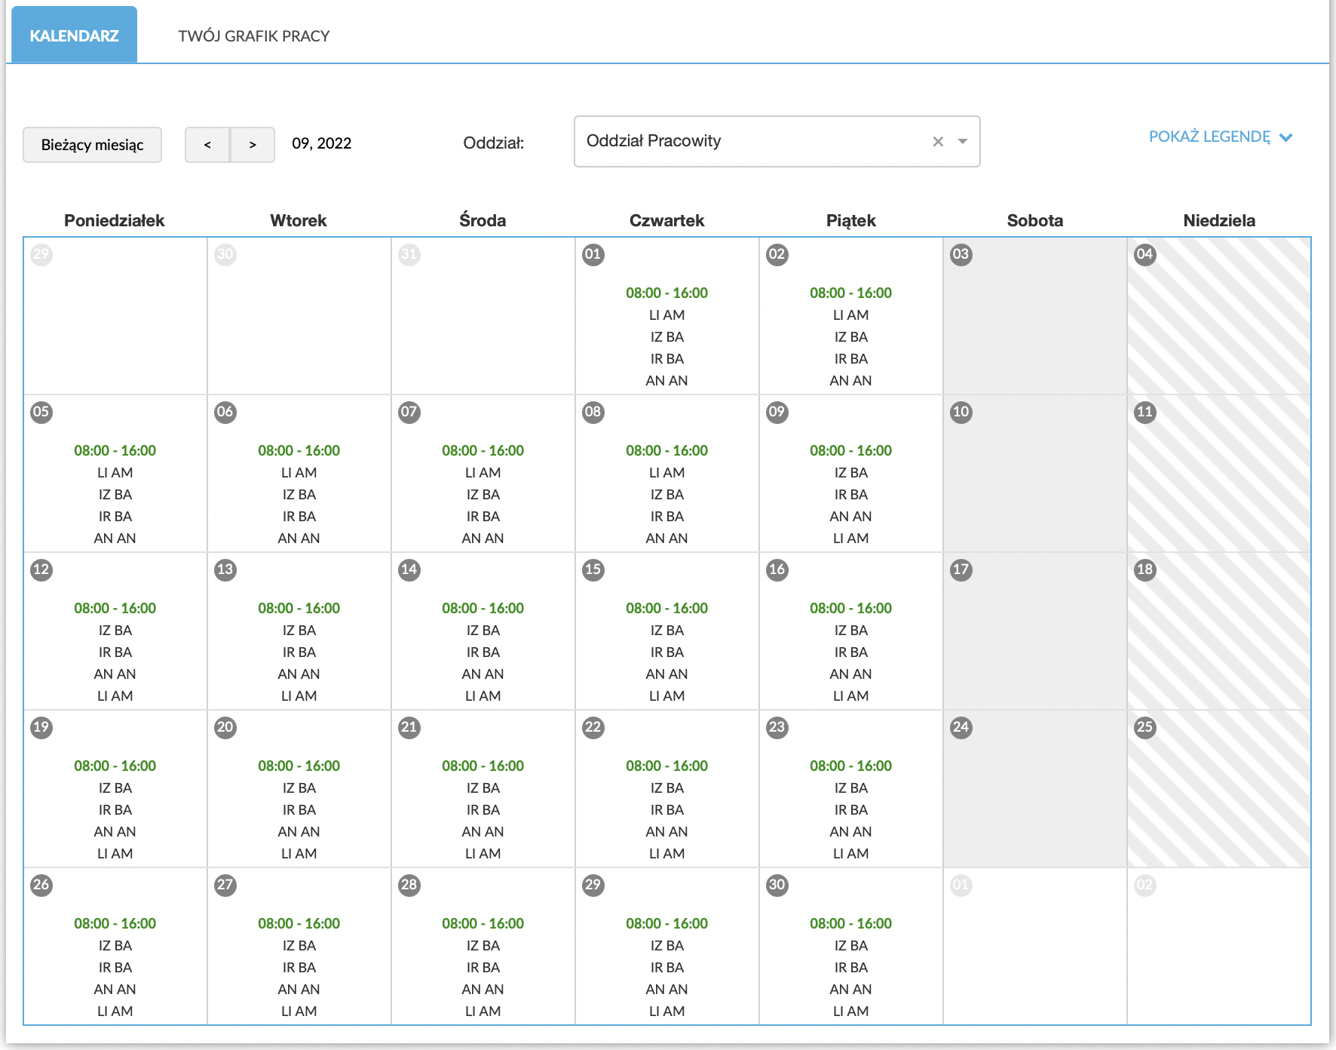Select day 16 badge on Friday

[x=777, y=570]
